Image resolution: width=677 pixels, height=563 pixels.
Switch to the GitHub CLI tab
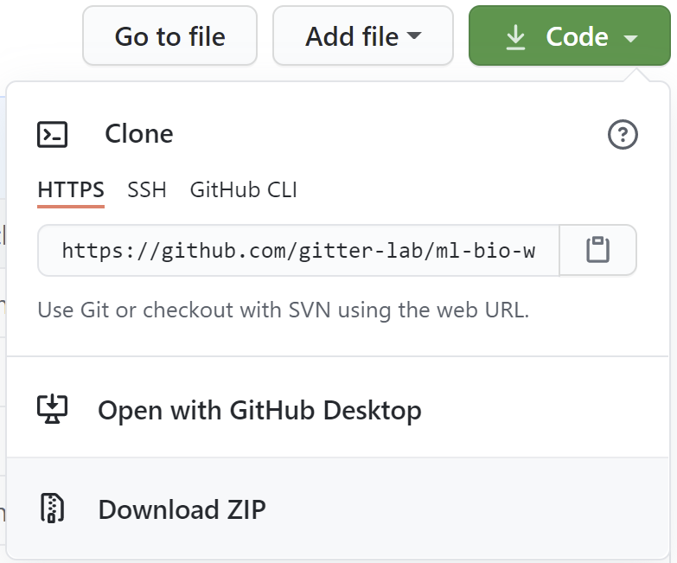point(243,190)
